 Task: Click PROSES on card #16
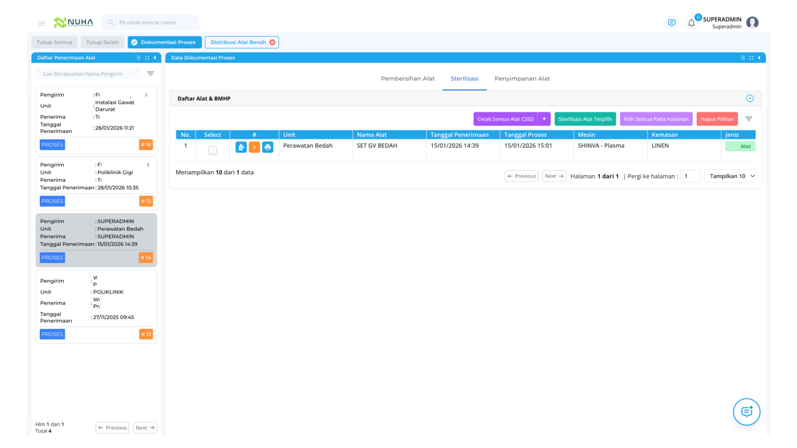tap(52, 145)
